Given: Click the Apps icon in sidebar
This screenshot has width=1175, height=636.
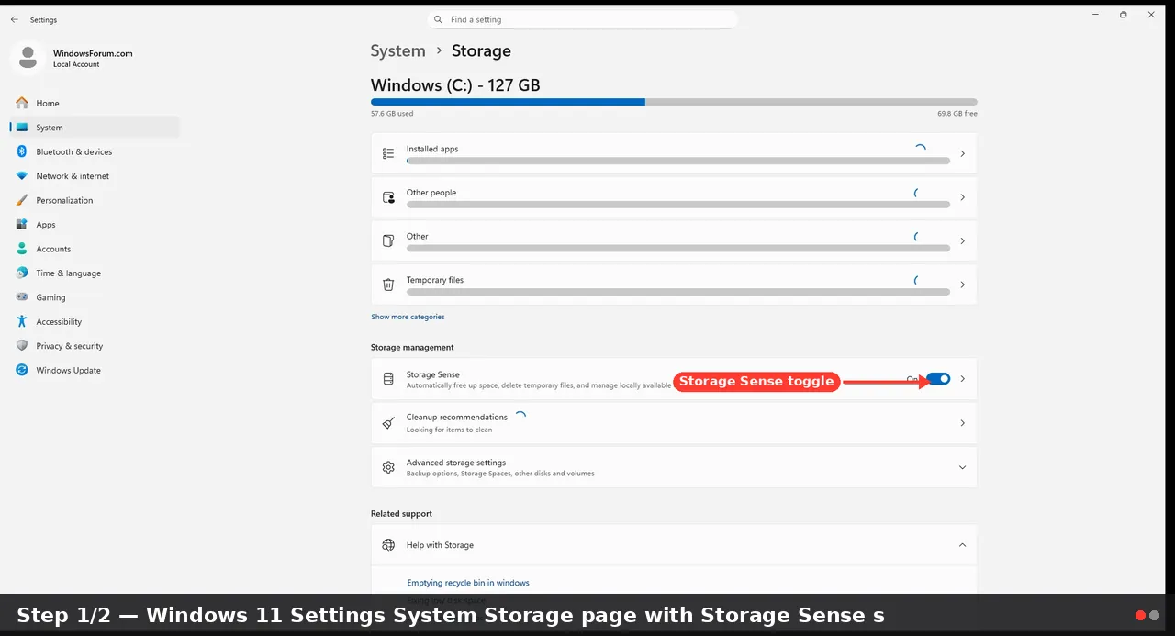Looking at the screenshot, I should (x=22, y=225).
